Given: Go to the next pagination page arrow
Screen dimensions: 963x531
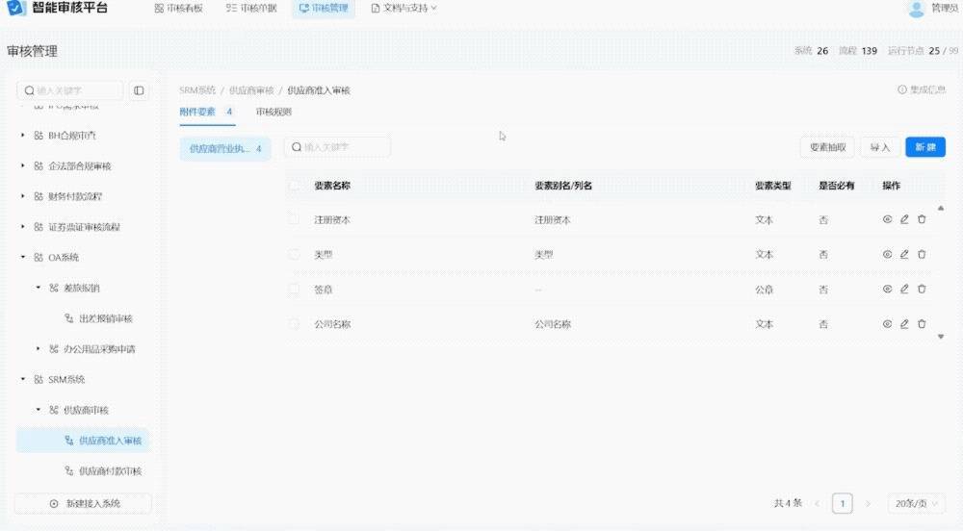Looking at the screenshot, I should (x=868, y=503).
